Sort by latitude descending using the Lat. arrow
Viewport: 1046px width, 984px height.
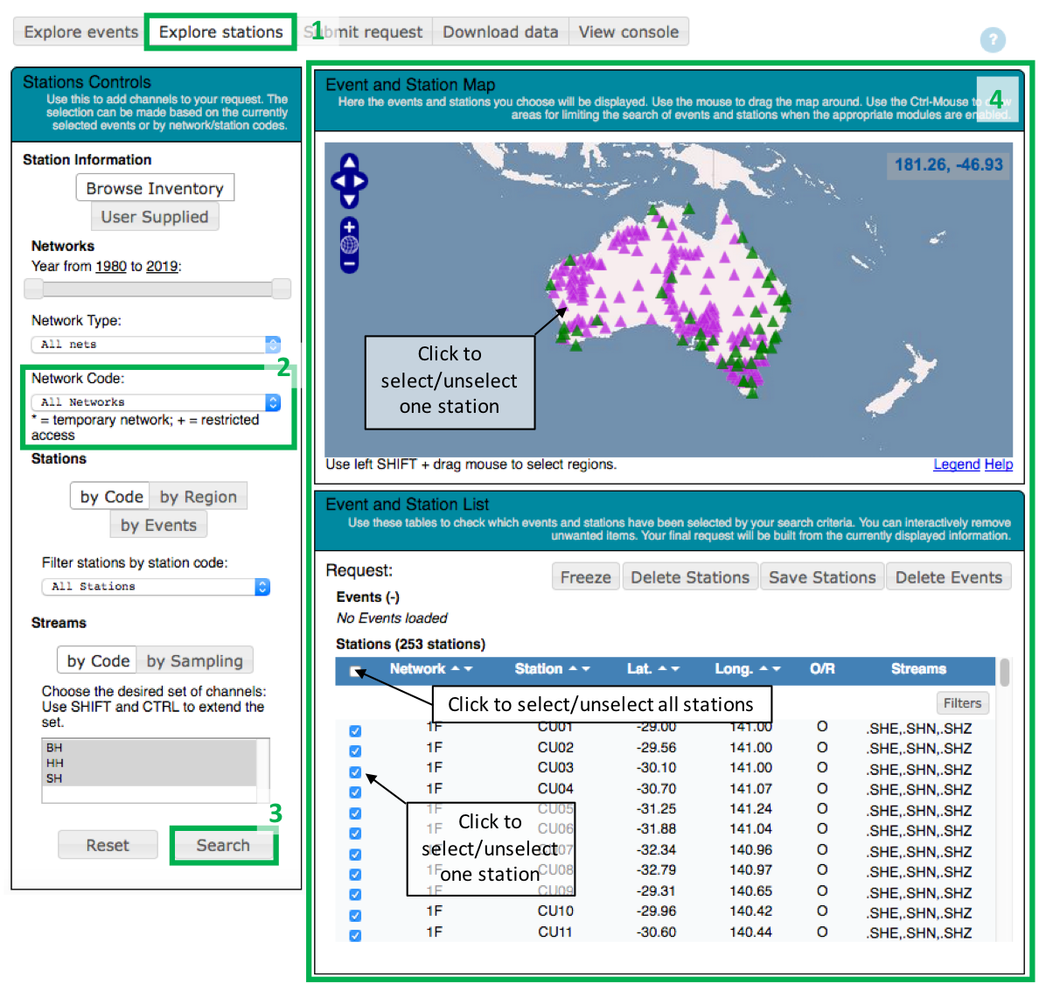(674, 669)
